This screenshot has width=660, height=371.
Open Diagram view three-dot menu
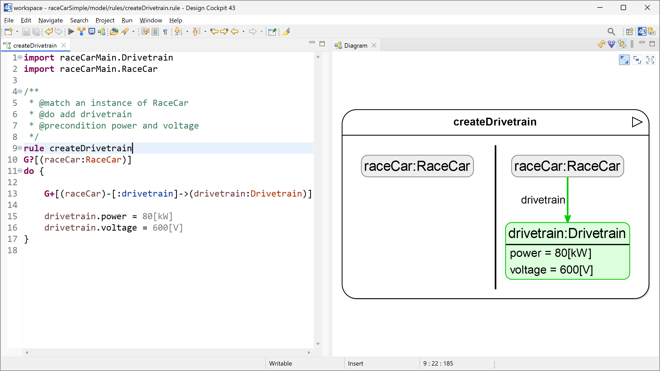[632, 44]
